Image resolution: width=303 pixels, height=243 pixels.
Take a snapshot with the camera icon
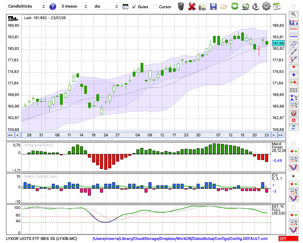pyautogui.click(x=202, y=6)
